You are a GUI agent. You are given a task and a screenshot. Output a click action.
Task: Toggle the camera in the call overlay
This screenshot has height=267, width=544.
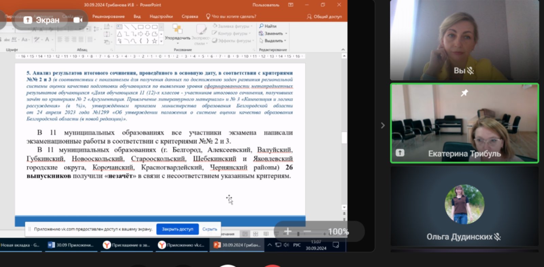coord(78,20)
